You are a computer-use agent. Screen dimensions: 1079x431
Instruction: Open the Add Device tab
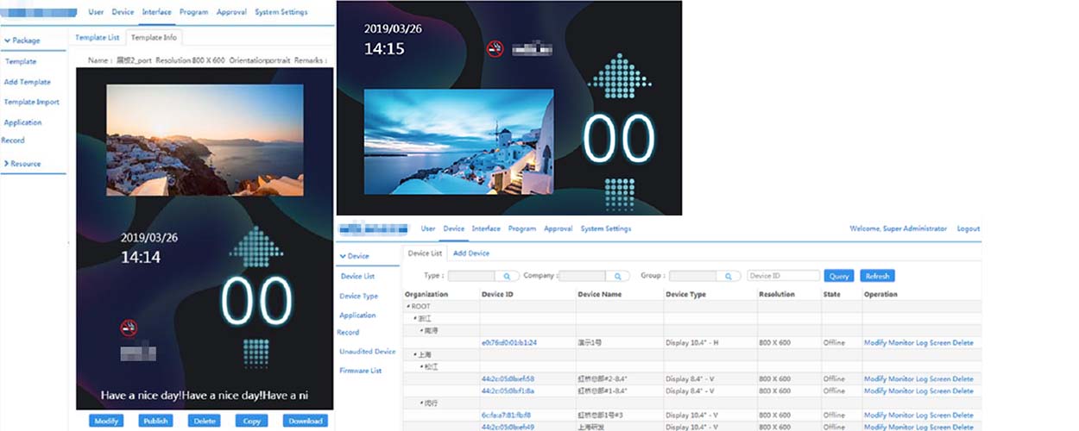point(471,253)
